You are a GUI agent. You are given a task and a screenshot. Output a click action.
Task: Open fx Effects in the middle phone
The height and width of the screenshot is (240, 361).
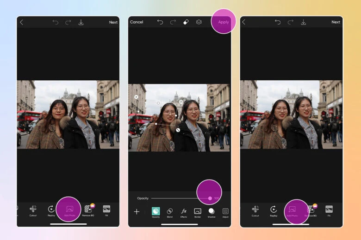(x=183, y=212)
